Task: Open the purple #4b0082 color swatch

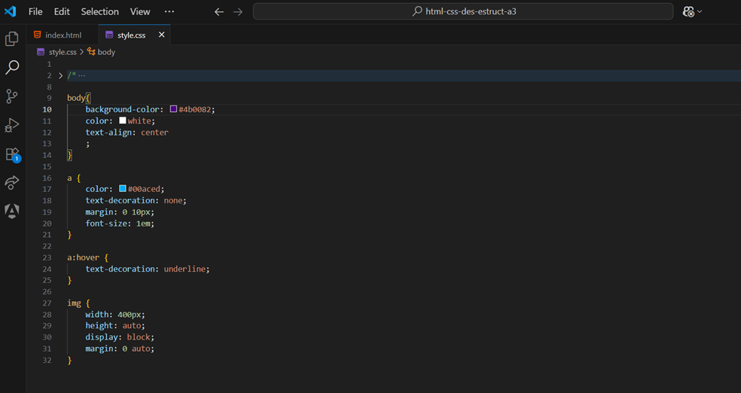Action: pos(173,109)
